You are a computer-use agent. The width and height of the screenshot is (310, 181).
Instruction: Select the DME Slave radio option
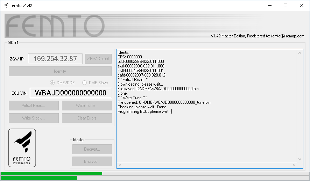pyautogui.click(x=84, y=83)
